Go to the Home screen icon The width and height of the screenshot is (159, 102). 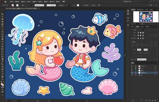tap(5, 2)
